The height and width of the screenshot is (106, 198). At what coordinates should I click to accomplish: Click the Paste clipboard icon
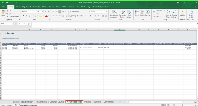point(3,12)
